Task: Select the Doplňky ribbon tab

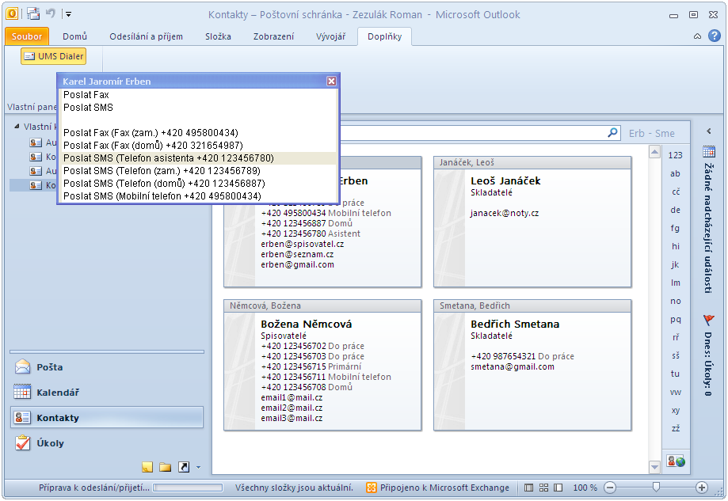Action: [384, 36]
